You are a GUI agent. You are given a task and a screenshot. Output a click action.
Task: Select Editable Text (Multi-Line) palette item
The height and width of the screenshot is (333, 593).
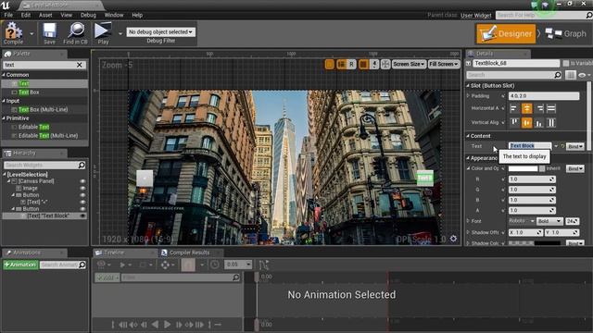[x=48, y=136]
